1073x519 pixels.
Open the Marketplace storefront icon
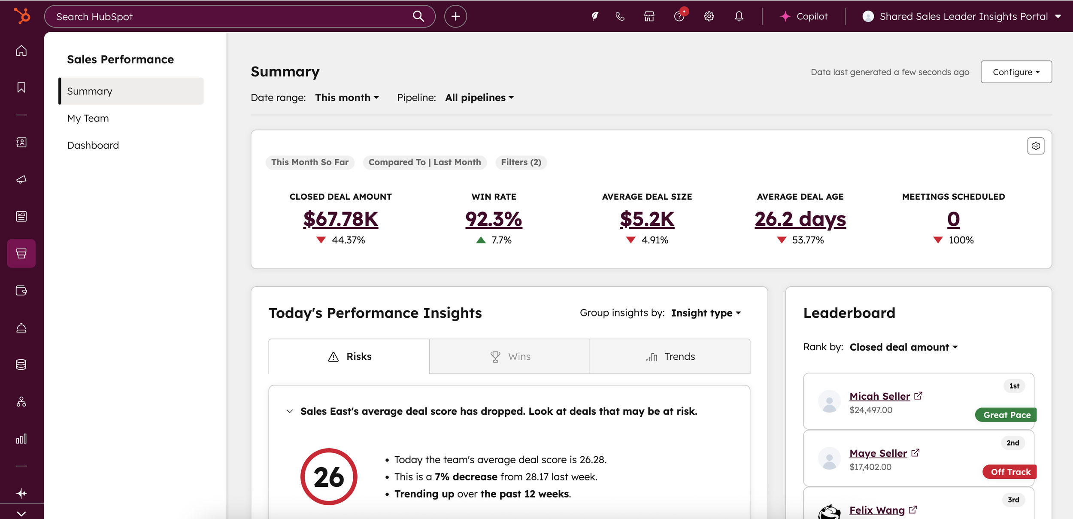coord(649,16)
